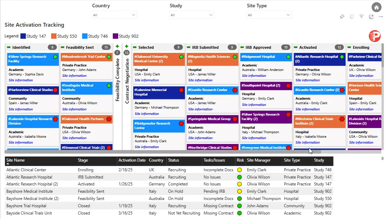
Task: Pin the visual with pin icon
Action: [x=342, y=17]
